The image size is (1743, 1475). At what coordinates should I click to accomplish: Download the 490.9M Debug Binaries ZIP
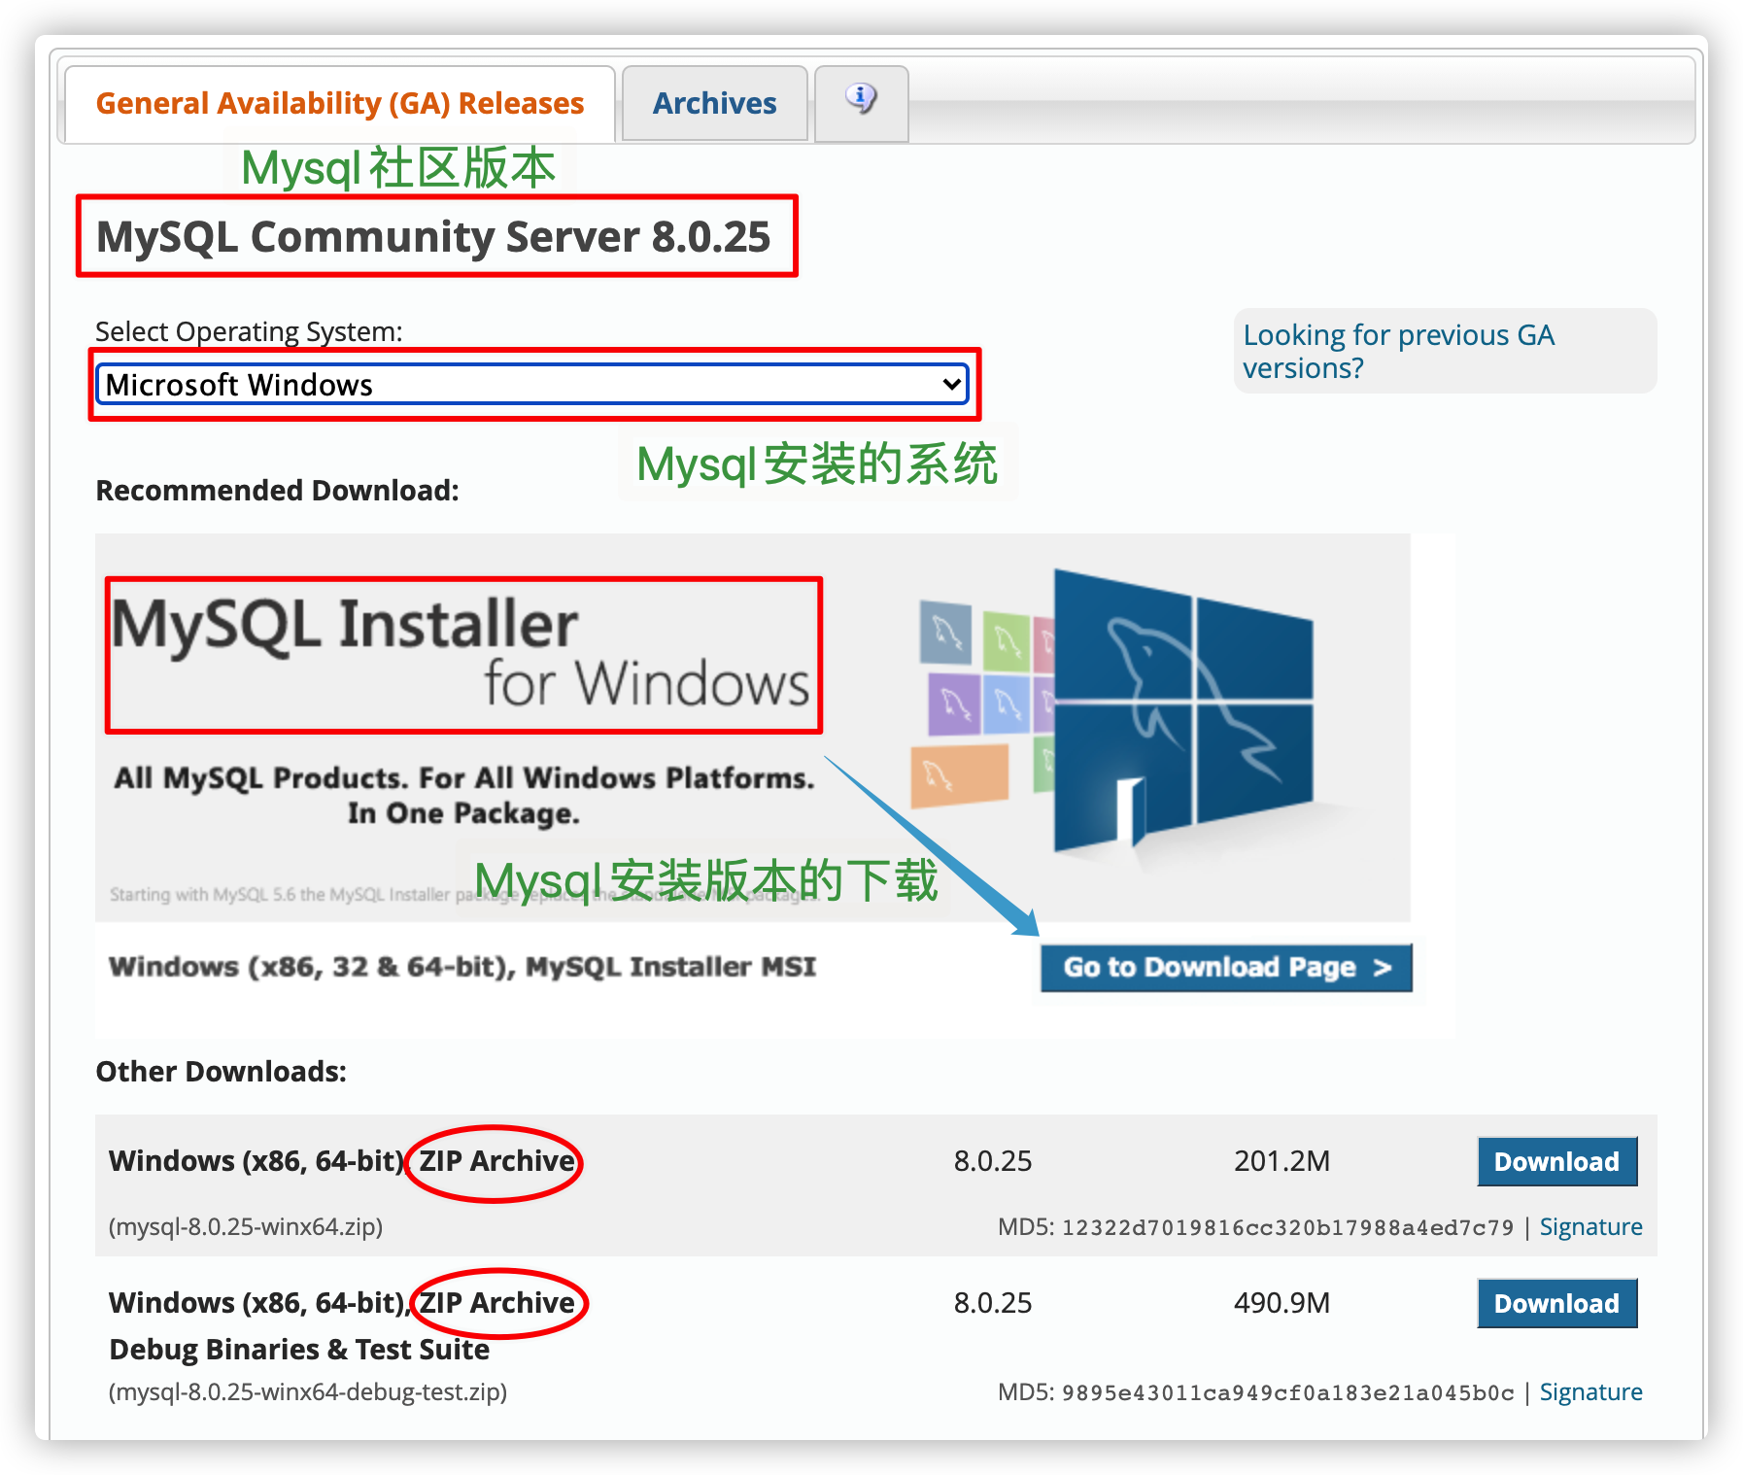coord(1556,1303)
